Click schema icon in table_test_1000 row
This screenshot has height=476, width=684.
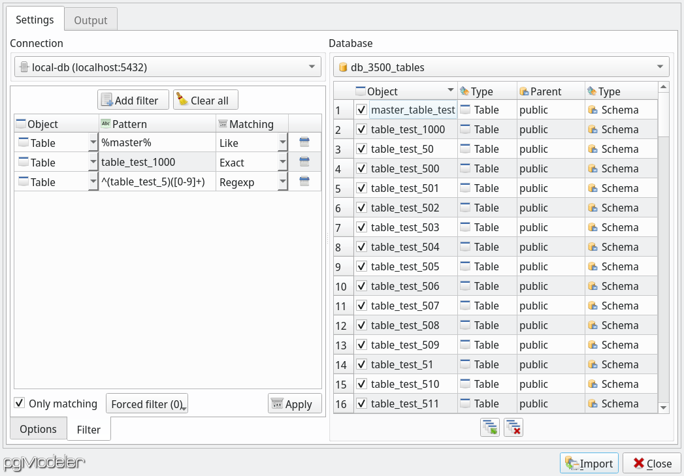593,129
